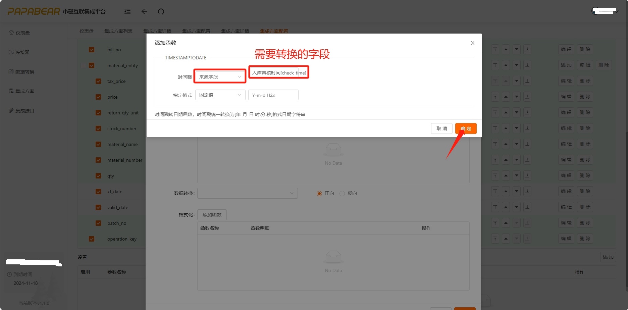Close the 添加函数 dialog with X
The width and height of the screenshot is (628, 310).
coord(472,43)
